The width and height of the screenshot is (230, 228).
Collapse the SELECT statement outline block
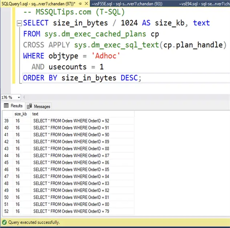tap(19, 23)
